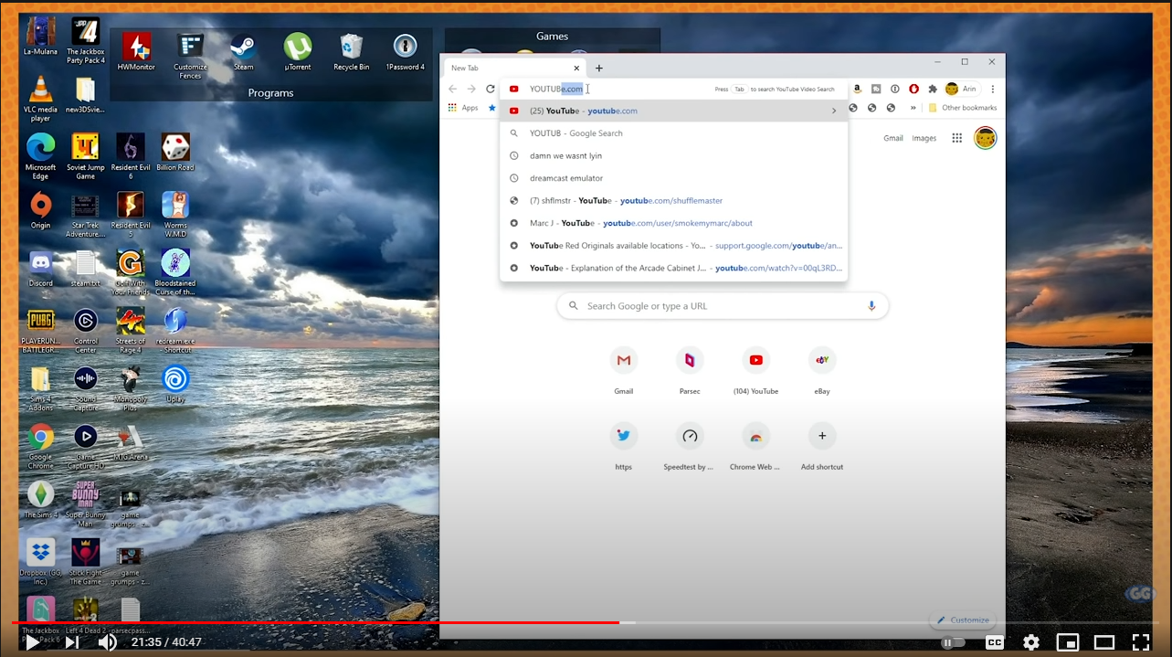Open the eBay shortcut tile
This screenshot has height=657, width=1172.
[x=822, y=371]
